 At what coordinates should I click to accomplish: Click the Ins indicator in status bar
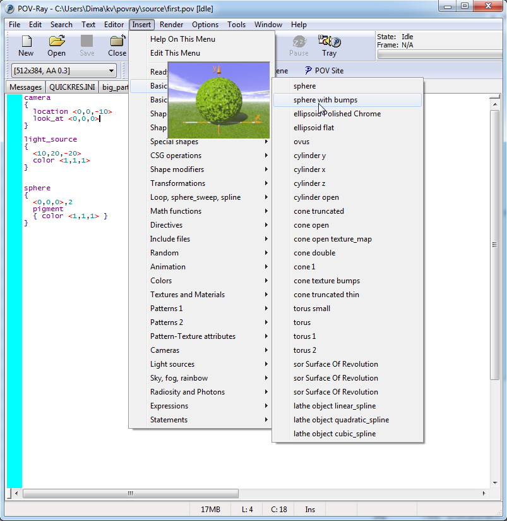(310, 510)
